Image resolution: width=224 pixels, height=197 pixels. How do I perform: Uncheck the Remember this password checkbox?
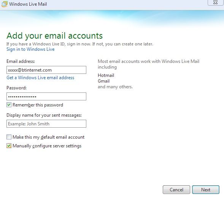click(x=9, y=105)
